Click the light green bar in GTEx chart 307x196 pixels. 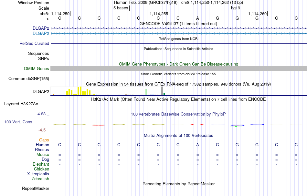tap(146, 92)
